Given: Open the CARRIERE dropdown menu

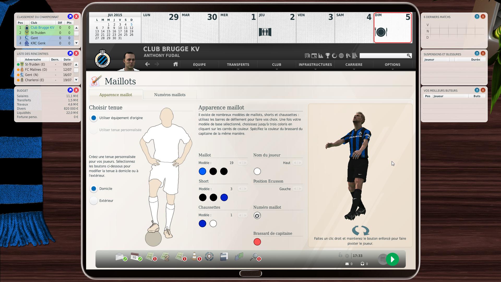Looking at the screenshot, I should 354,65.
